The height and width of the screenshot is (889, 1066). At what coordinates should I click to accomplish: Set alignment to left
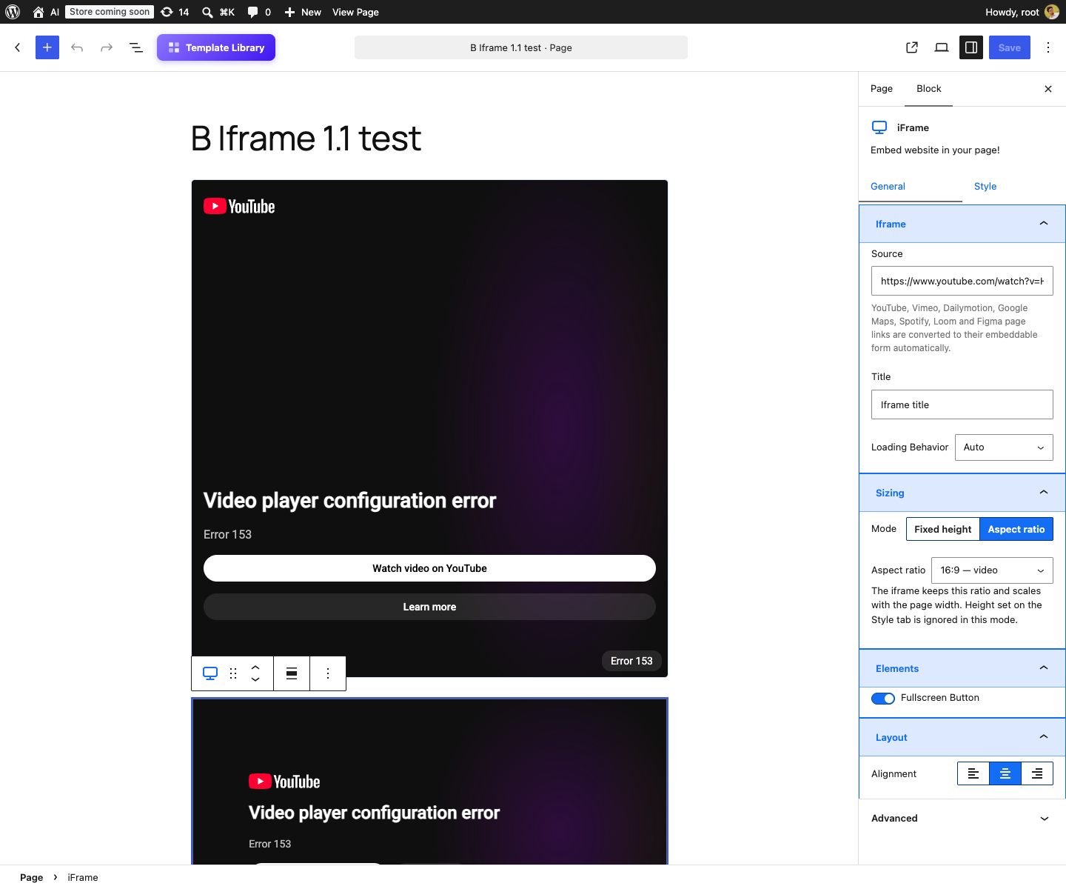tap(973, 773)
